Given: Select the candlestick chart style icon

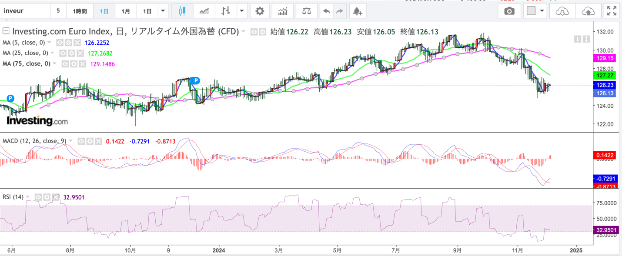Looking at the screenshot, I should (x=182, y=11).
